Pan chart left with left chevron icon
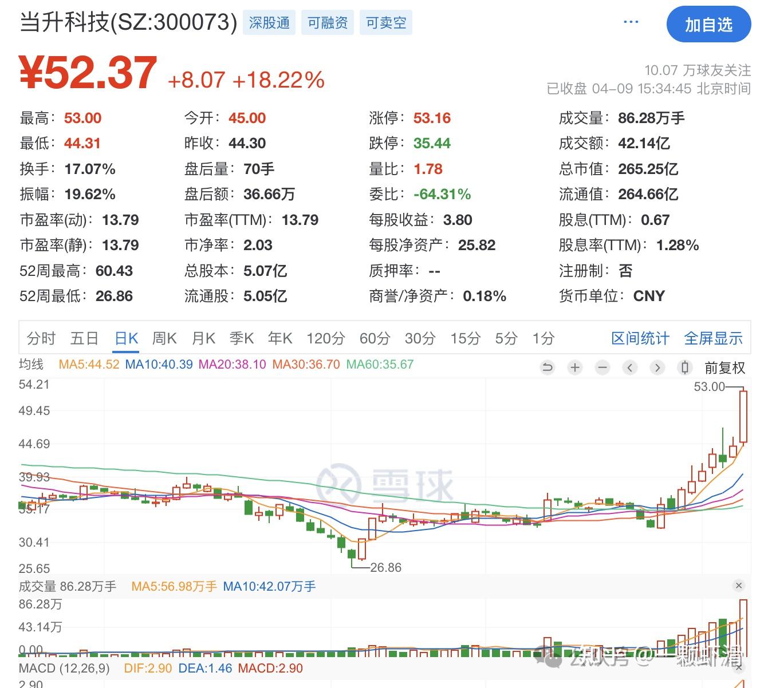 [630, 367]
